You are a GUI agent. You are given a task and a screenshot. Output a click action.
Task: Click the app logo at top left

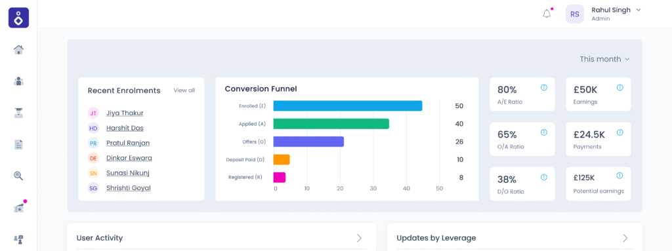pos(18,18)
